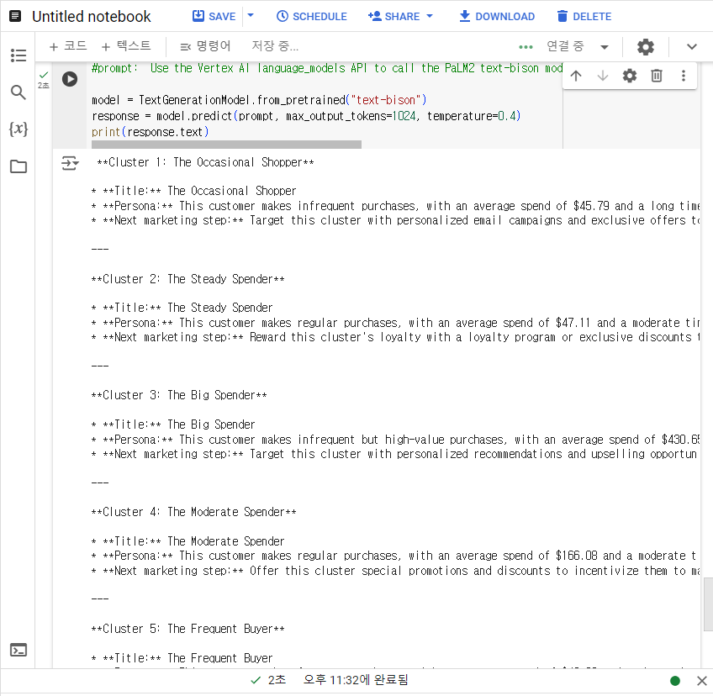The width and height of the screenshot is (713, 696).
Task: Click the green status indicator dot
Action: point(675,681)
